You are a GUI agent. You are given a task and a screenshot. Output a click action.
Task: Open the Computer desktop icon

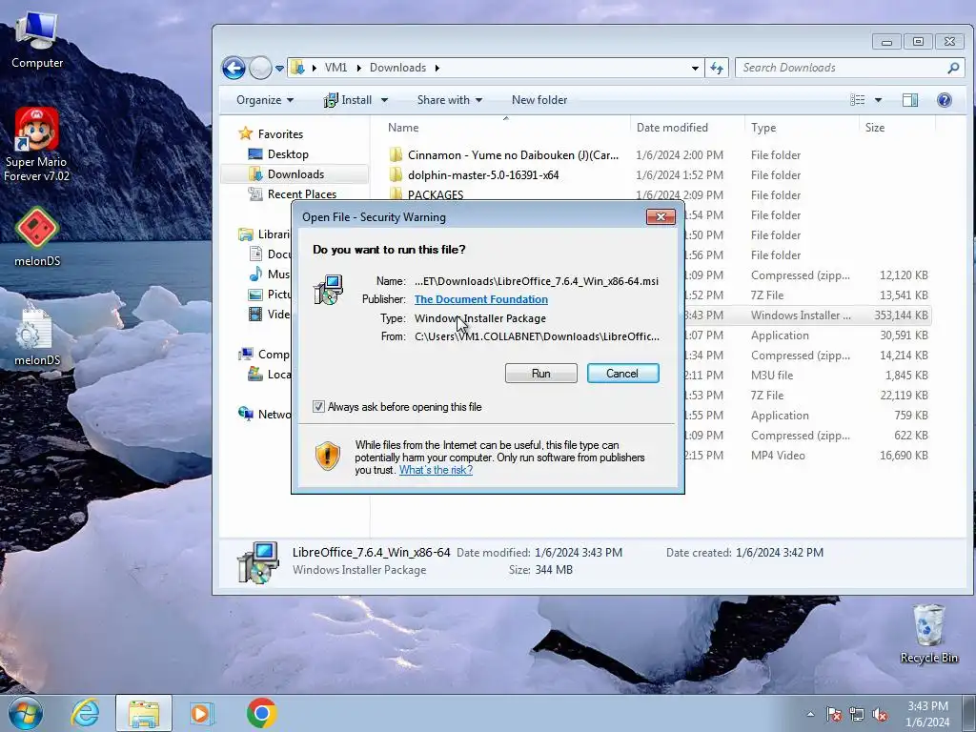(x=37, y=40)
